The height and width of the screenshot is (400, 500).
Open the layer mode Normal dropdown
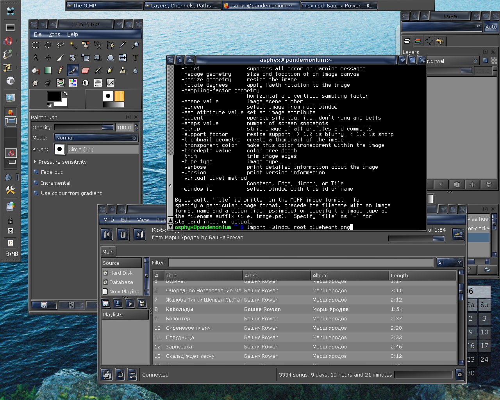(452, 61)
